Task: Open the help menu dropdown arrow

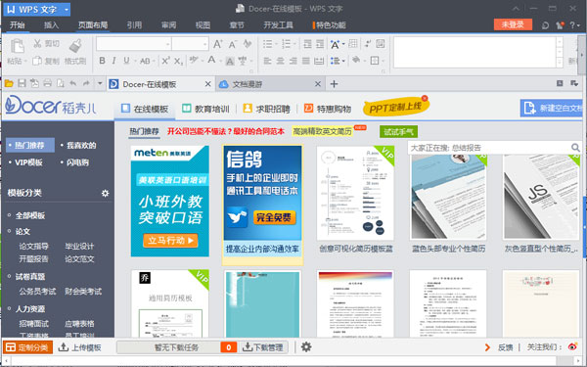Action: 578,25
